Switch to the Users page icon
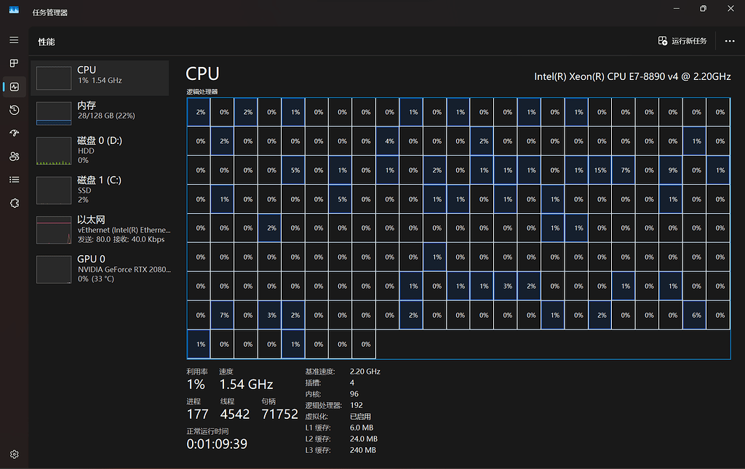The width and height of the screenshot is (745, 469). point(15,156)
